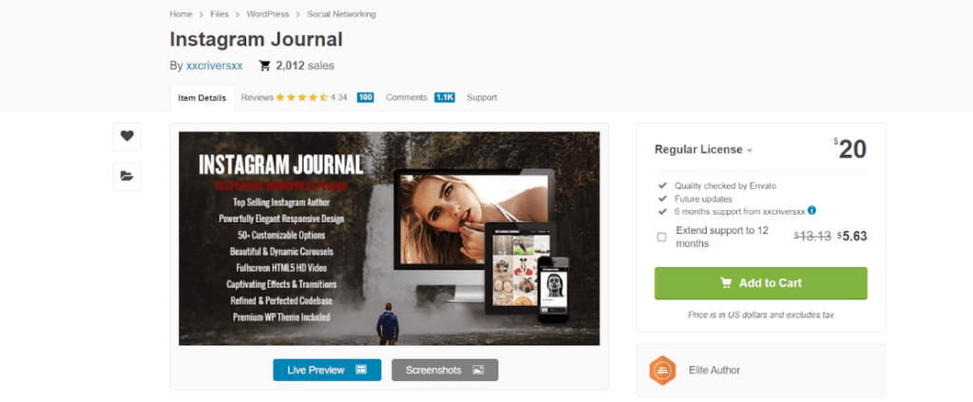Enable the extend support to 12 months checkbox
Screen dimensions: 973x402
point(661,237)
